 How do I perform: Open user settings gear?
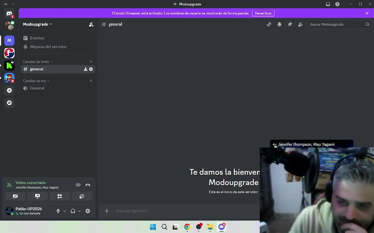[x=88, y=211]
